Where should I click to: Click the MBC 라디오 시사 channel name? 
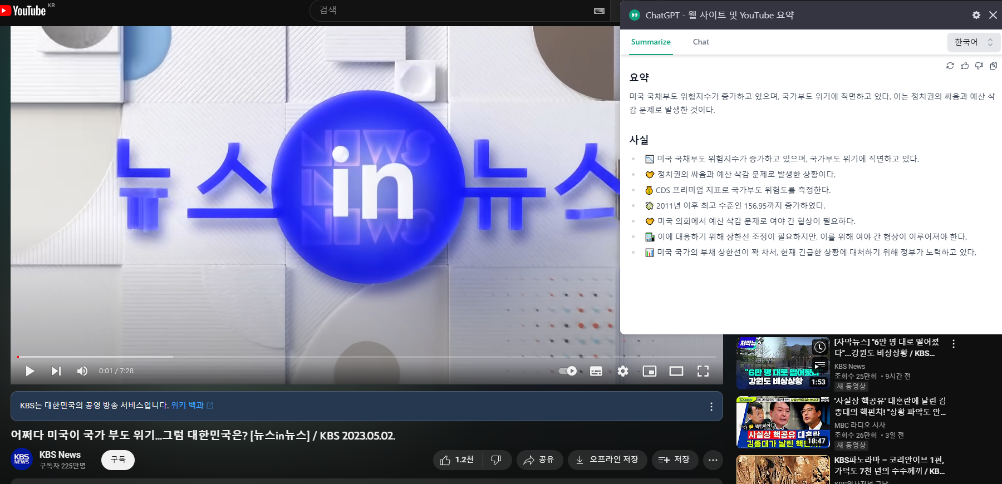coord(859,425)
